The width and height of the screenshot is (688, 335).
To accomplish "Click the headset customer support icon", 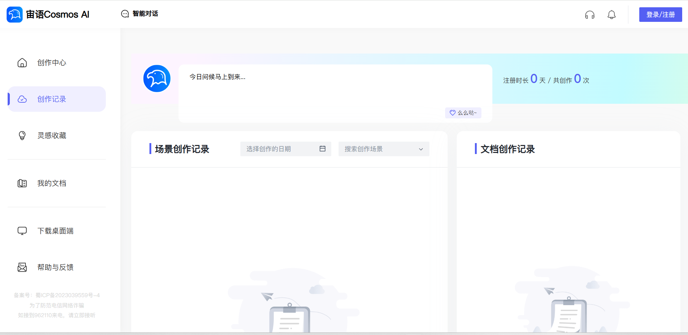I will pyautogui.click(x=589, y=15).
